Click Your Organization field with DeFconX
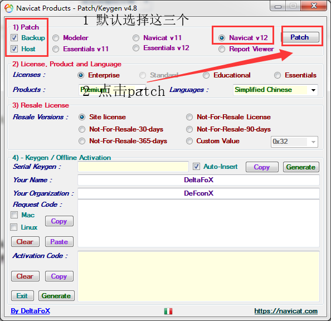 click(x=198, y=193)
